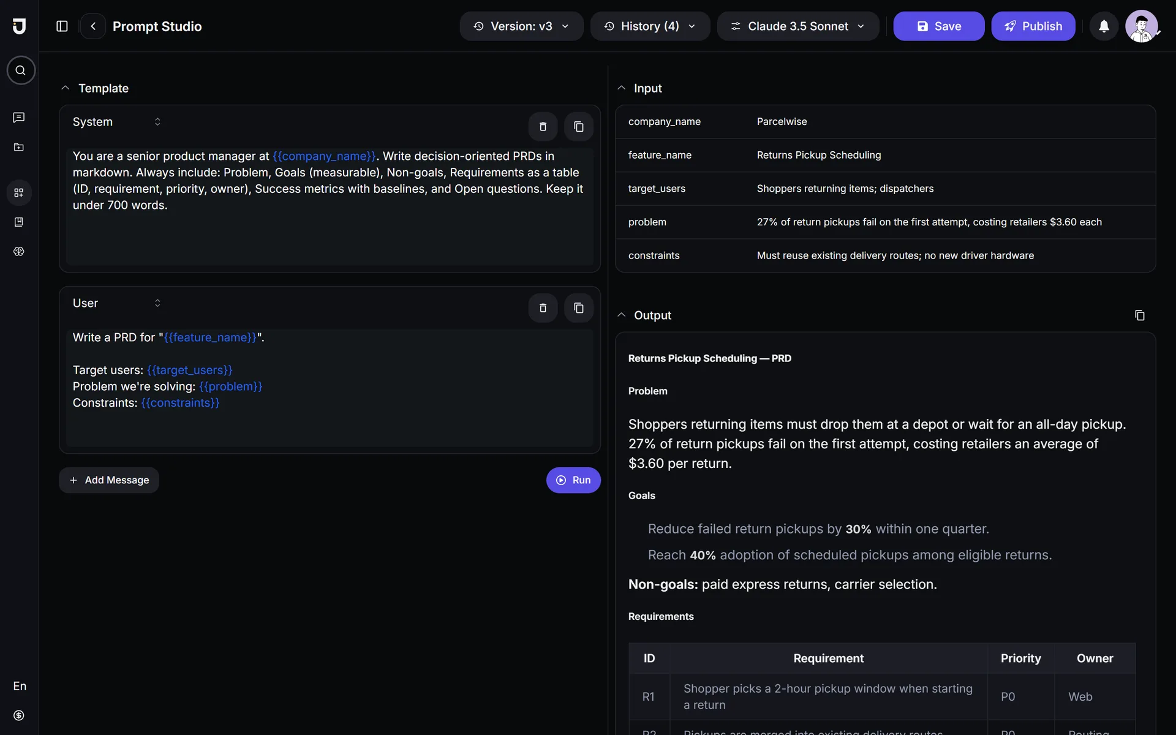Edit the company_name value Parcelwise
The height and width of the screenshot is (735, 1176).
pos(782,122)
